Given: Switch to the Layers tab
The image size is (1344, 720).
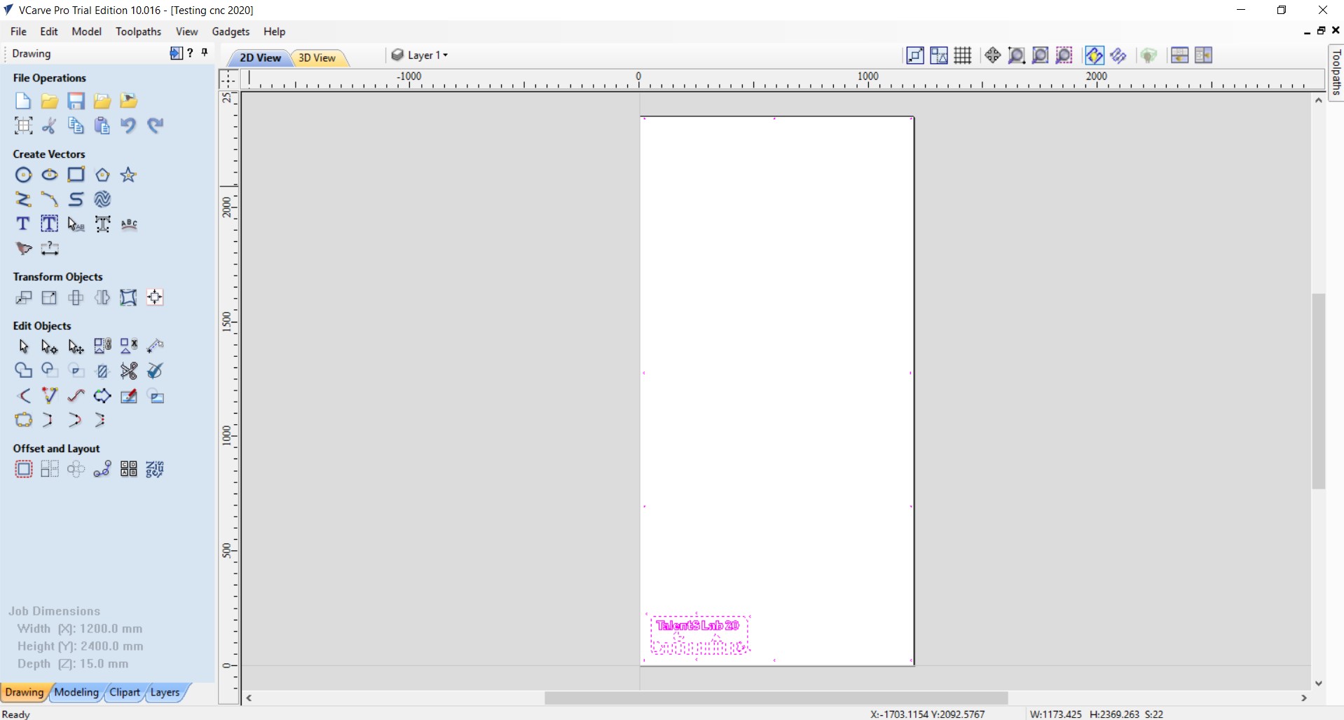Looking at the screenshot, I should click(x=165, y=692).
